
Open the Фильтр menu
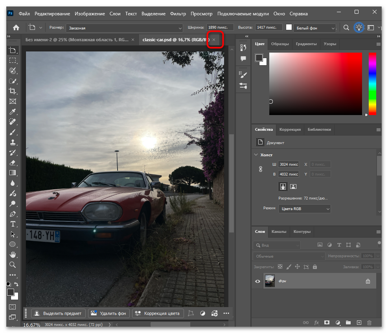point(178,14)
